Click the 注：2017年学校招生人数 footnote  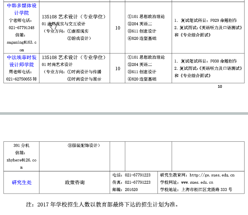point(102,205)
